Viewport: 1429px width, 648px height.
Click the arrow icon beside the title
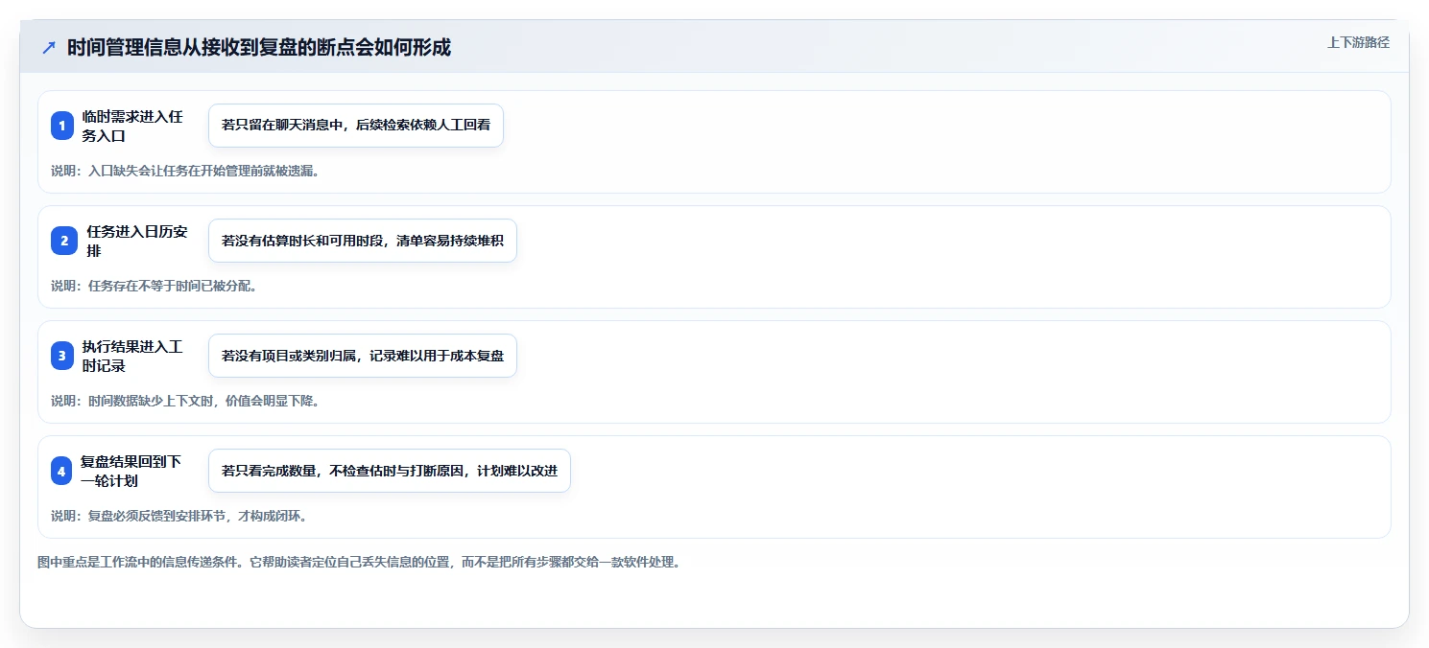[49, 48]
